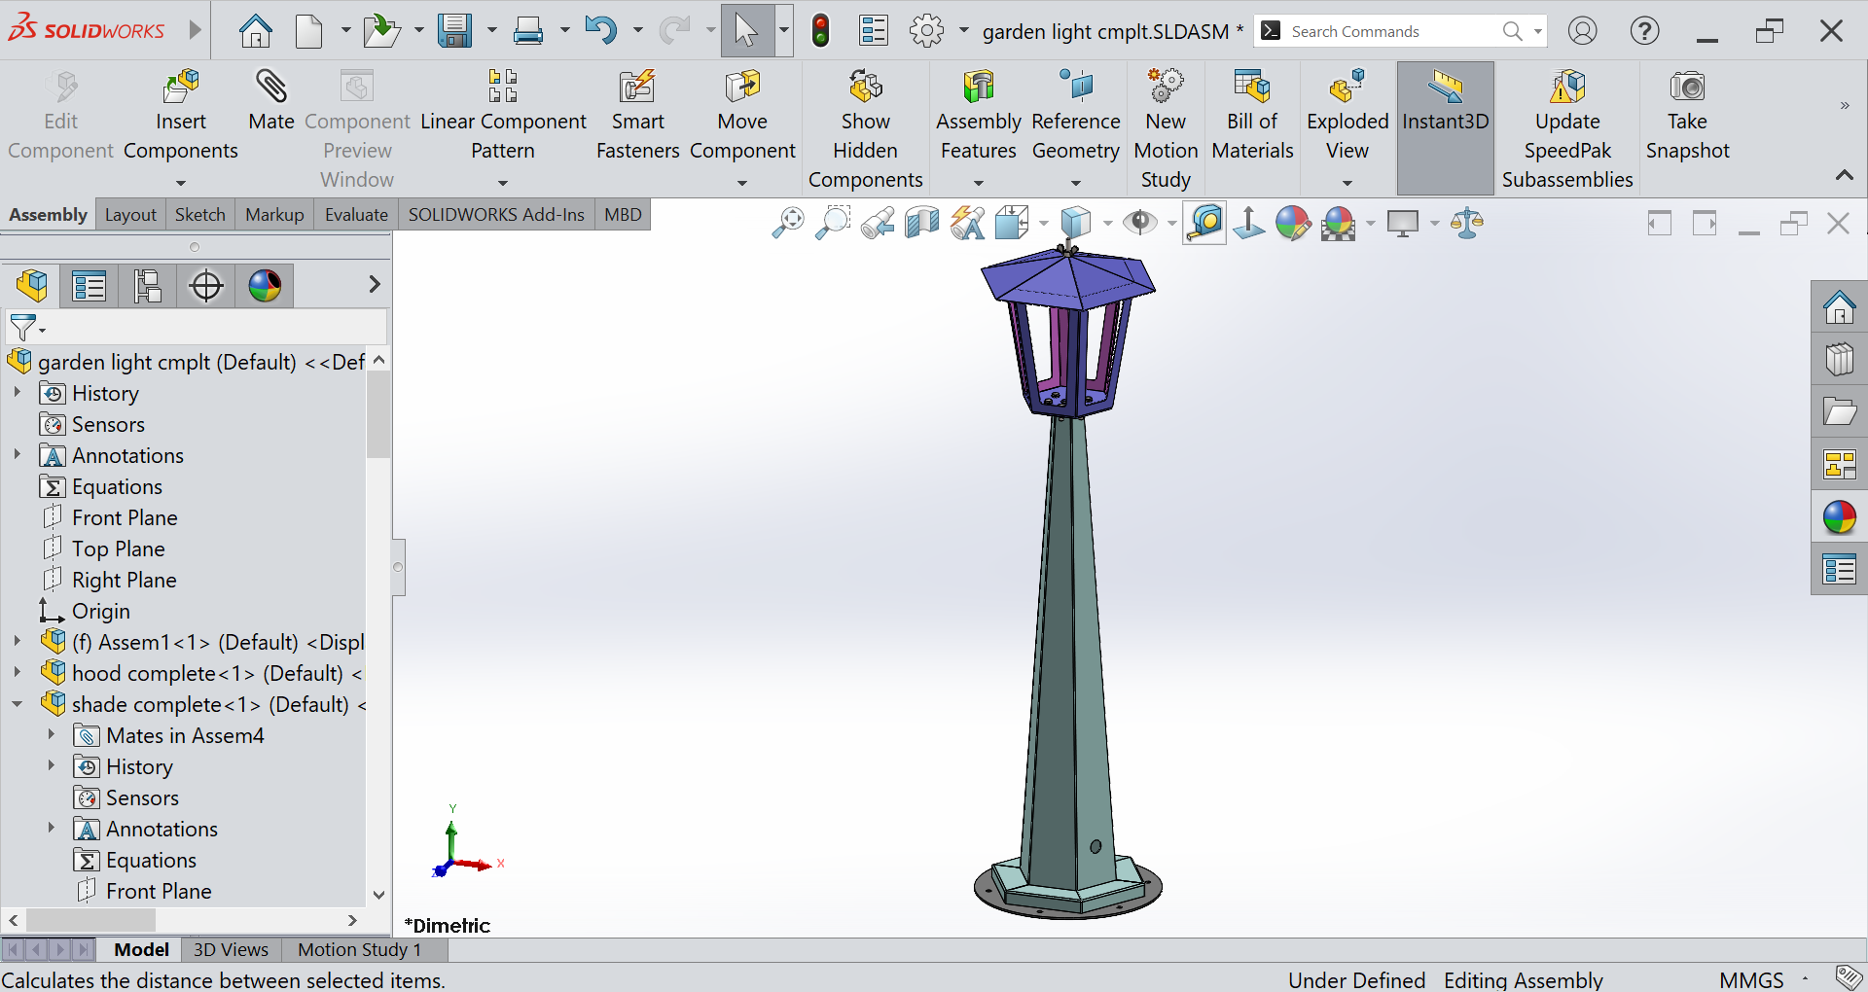Click Show Hidden Components
The image size is (1868, 992).
866,129
